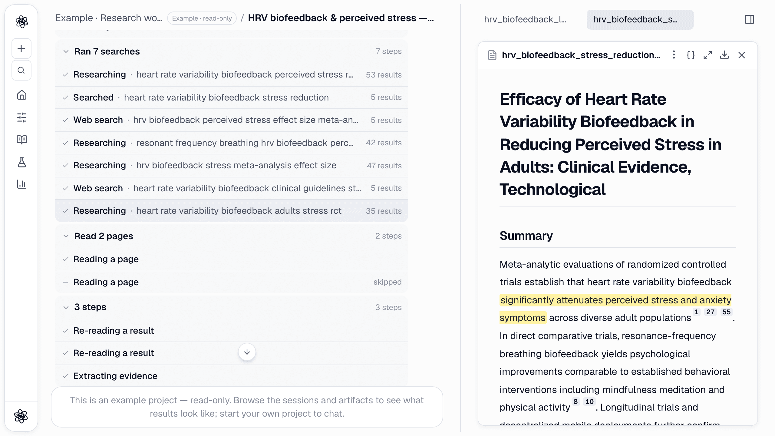Open Researching resonant frequency breathing step
Image resolution: width=775 pixels, height=436 pixels.
click(232, 143)
